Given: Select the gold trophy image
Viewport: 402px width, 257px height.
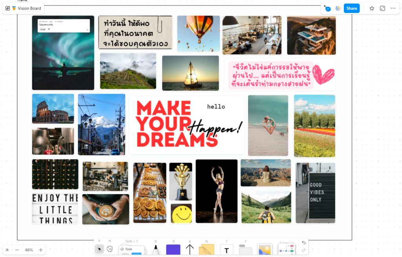Looking at the screenshot, I should (181, 182).
